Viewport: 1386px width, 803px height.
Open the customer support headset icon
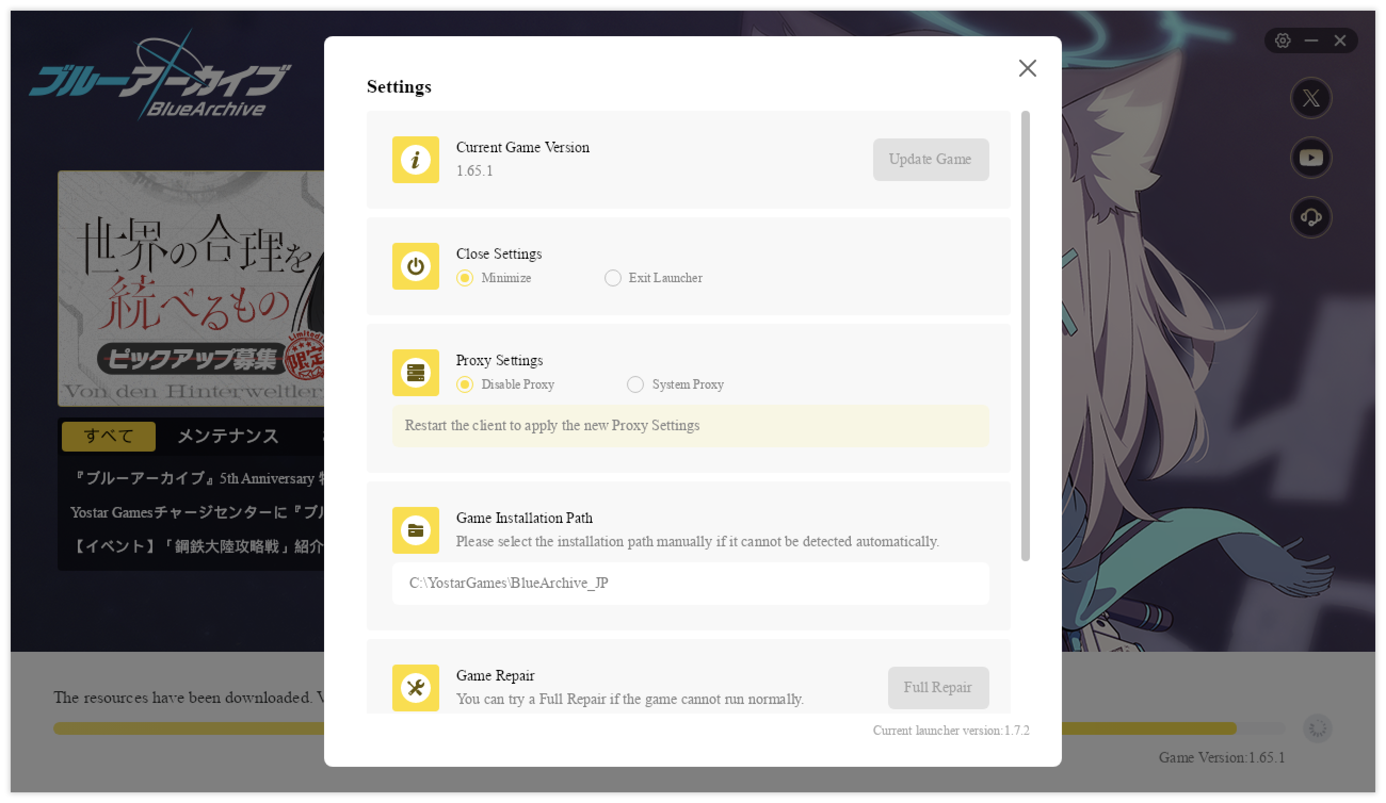pos(1311,217)
